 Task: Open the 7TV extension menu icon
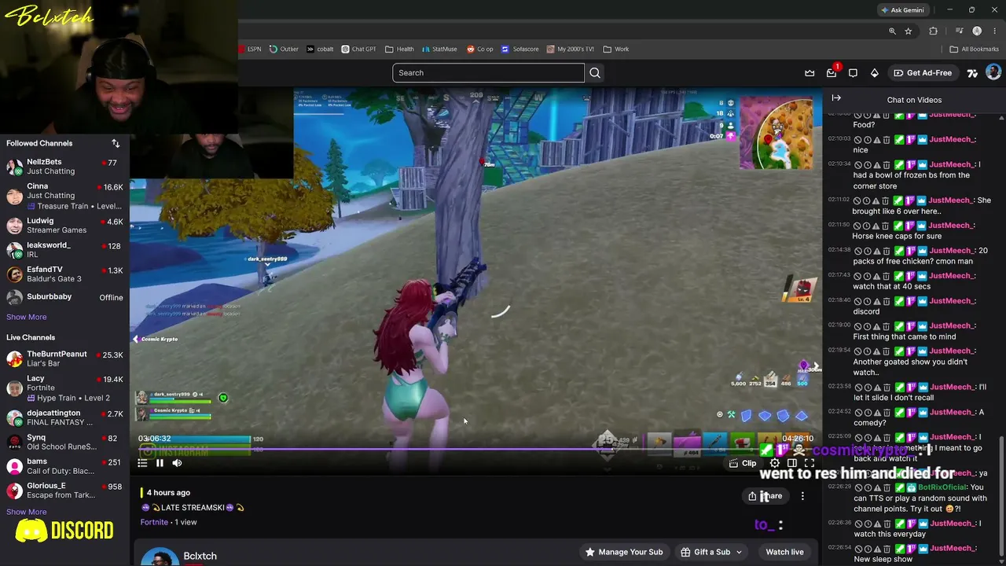click(x=972, y=73)
